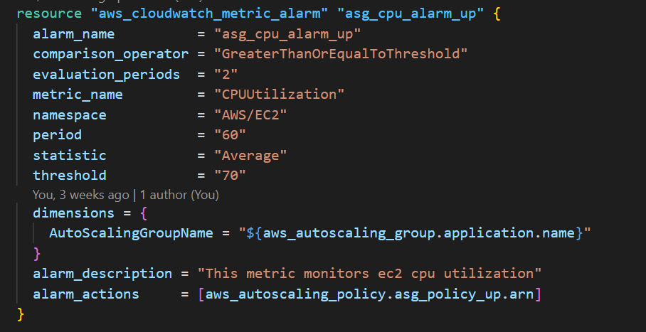This screenshot has width=646, height=332.
Task: Click the comparison_operator attribute
Action: pos(110,54)
